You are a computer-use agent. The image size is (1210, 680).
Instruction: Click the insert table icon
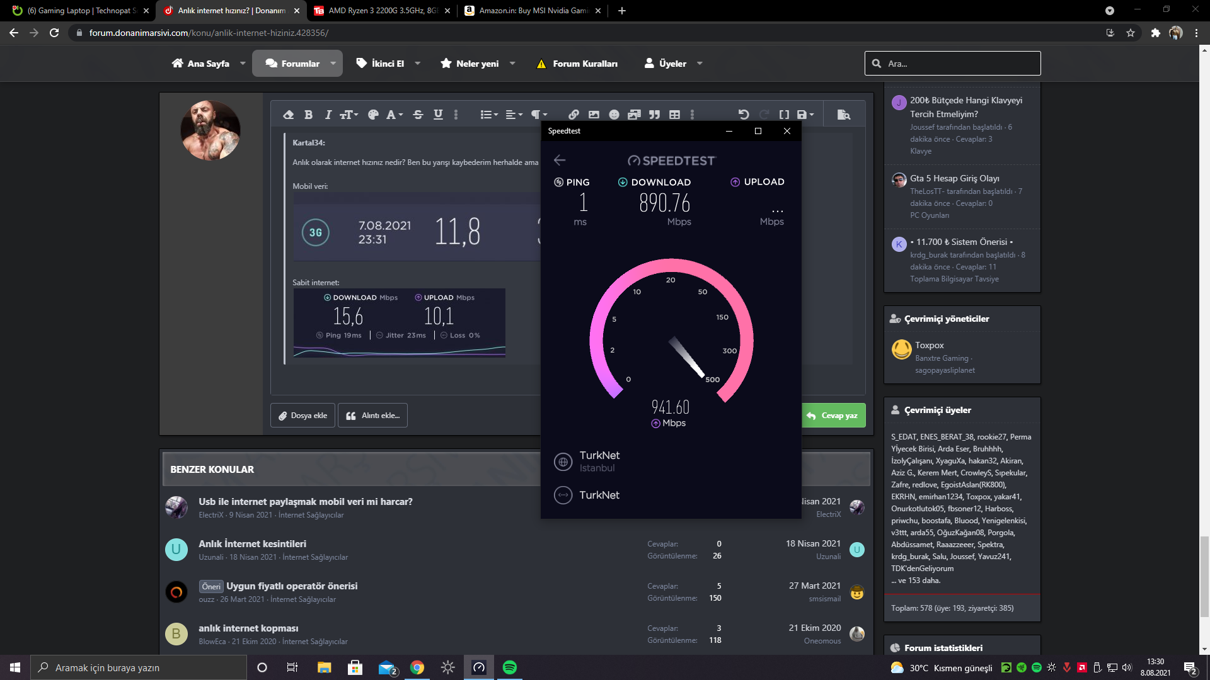click(674, 115)
